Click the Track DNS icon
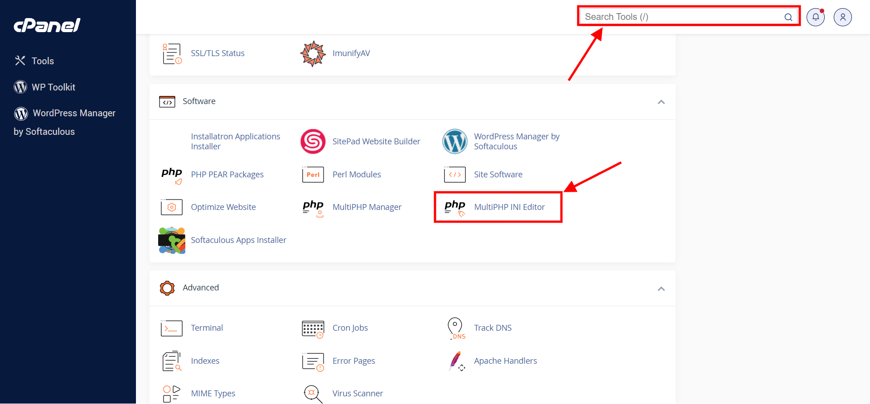The height and width of the screenshot is (404, 870). point(456,328)
